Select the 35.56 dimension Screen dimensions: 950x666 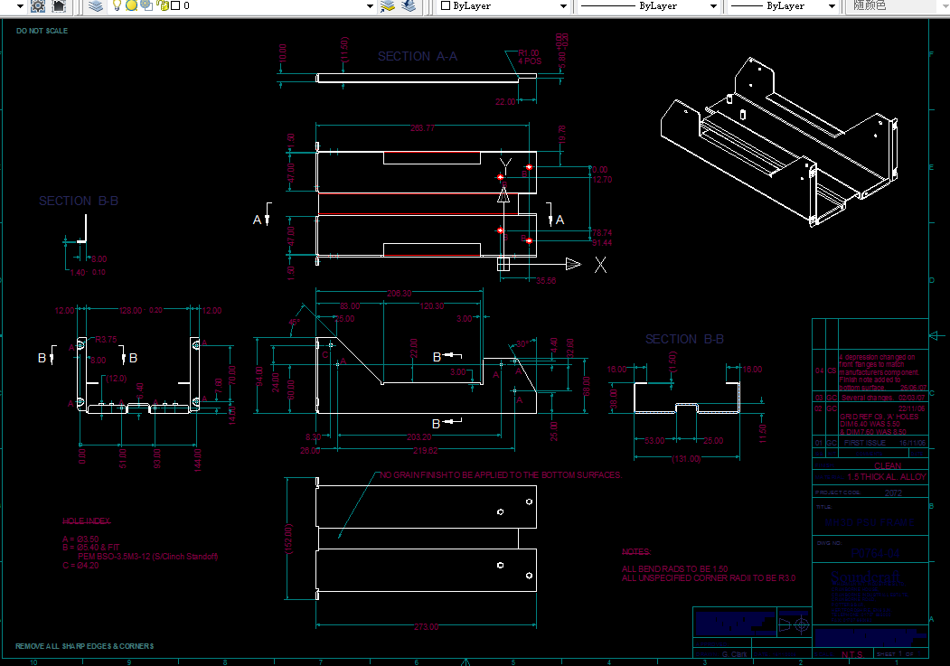coord(546,281)
